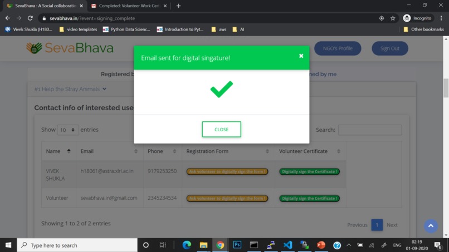449x252 pixels.
Task: Select page 1 in pagination
Action: (x=377, y=225)
